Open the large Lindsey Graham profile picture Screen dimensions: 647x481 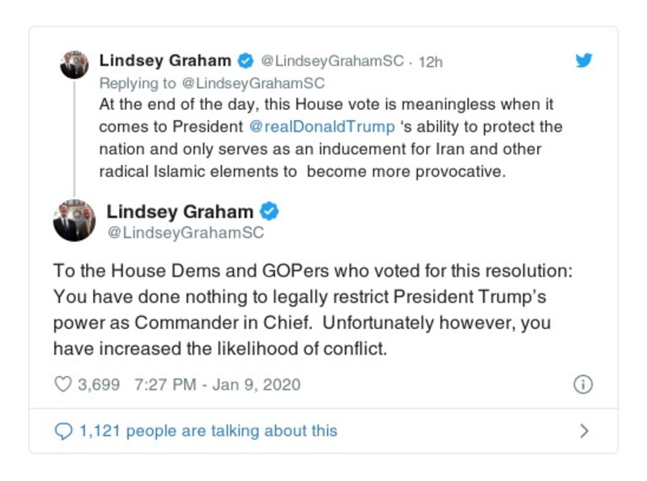(x=74, y=221)
